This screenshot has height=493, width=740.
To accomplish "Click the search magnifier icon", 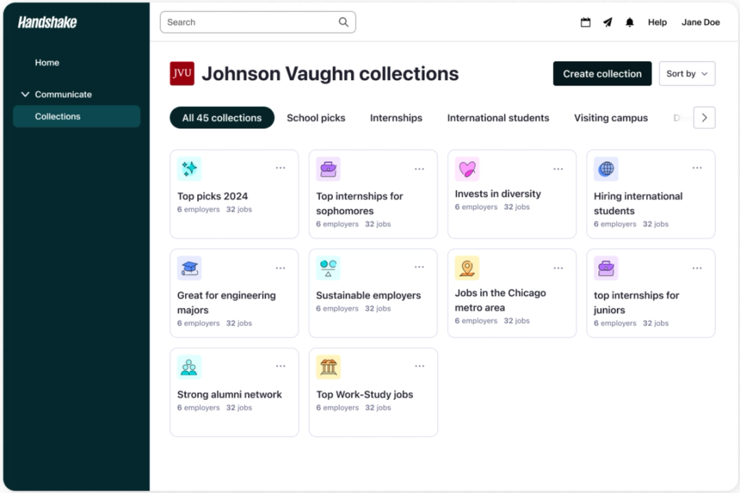I will click(343, 22).
